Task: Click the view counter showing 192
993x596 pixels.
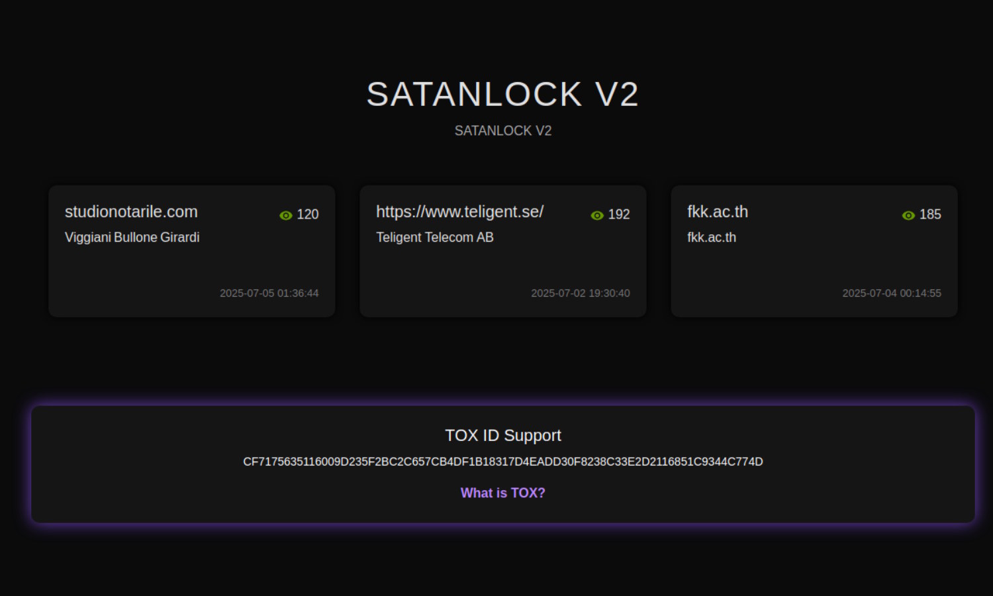Action: [619, 215]
